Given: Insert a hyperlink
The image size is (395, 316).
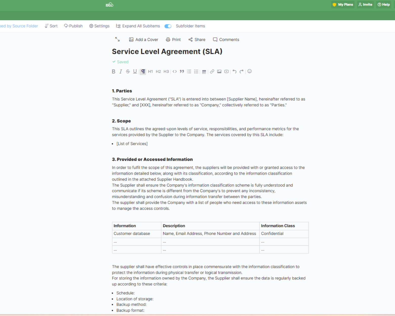Looking at the screenshot, I should pos(212,72).
